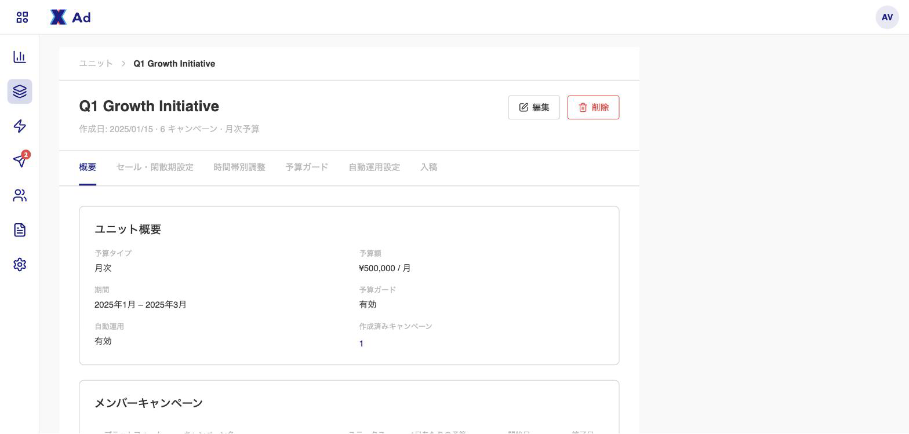
Task: Click the メンバーキャンペーン section heading
Action: coord(148,403)
